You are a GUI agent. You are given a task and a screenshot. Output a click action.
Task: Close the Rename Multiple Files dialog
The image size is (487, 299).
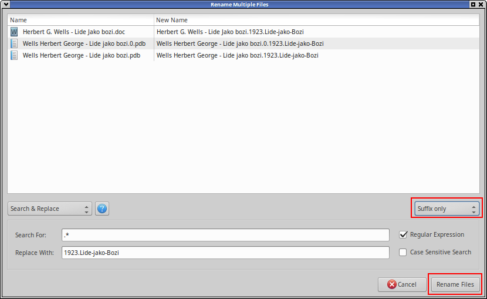tap(481, 5)
